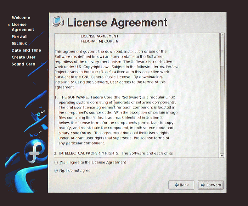Click the computer icon beside License Agreement title

58,21
